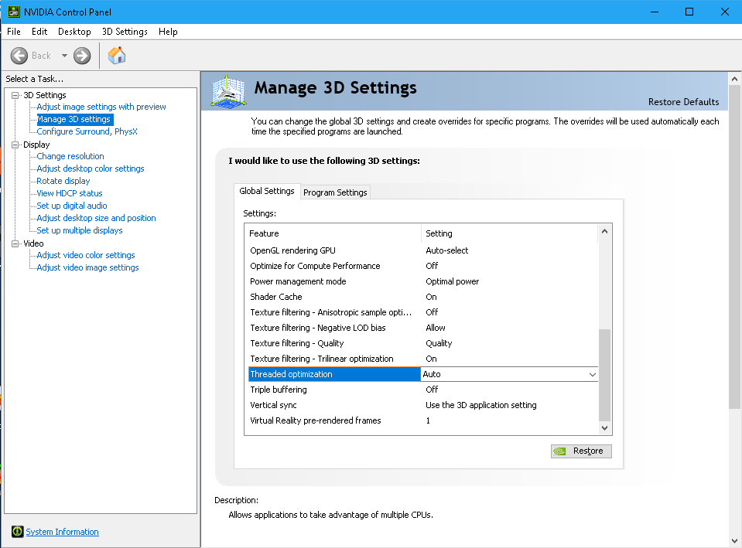
Task: Go to Home via house icon
Action: [x=117, y=56]
